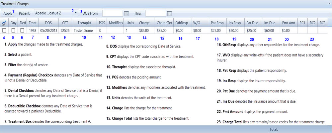The image size is (332, 133).
Task: Click the RC3 column header
Action: (x=323, y=23)
